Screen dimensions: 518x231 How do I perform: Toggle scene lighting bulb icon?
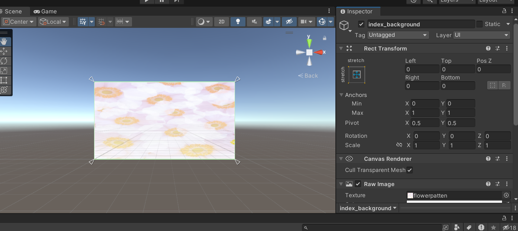238,22
